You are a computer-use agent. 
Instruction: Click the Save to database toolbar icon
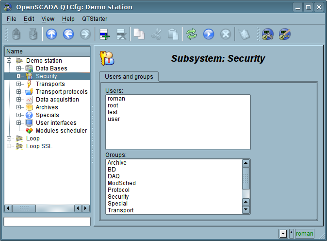33,34
